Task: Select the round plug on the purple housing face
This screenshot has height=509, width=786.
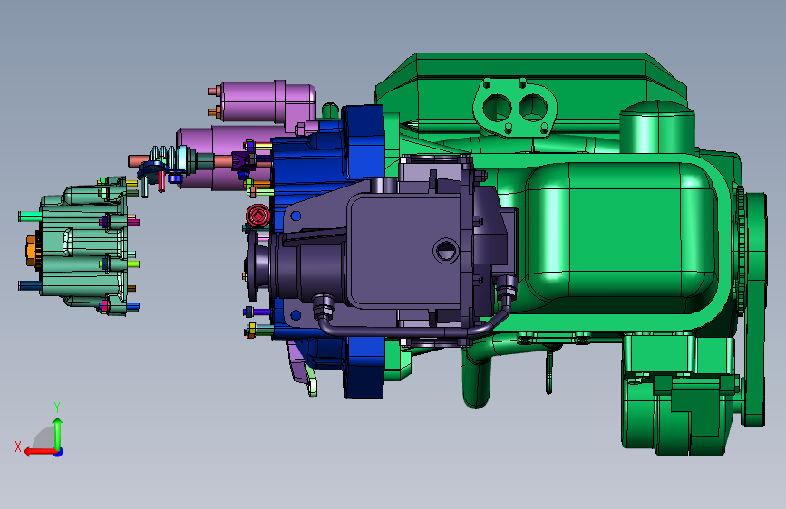Action: tap(445, 251)
